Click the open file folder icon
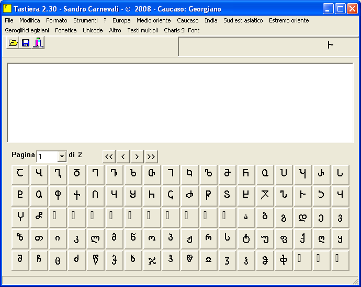Image resolution: width=361 pixels, height=287 pixels. point(13,43)
